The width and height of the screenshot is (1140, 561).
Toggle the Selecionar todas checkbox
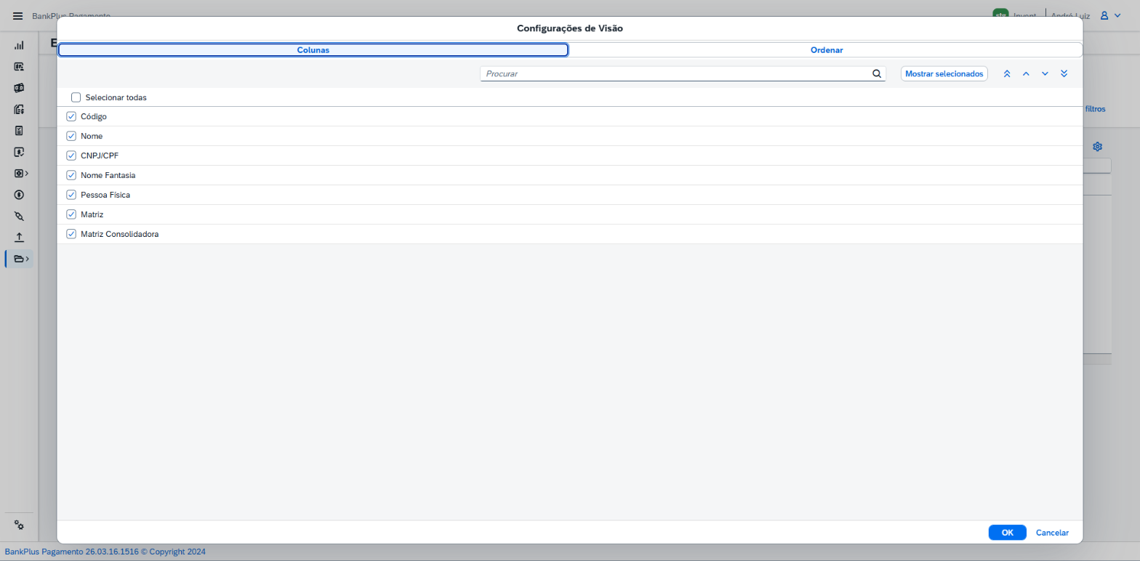[76, 97]
